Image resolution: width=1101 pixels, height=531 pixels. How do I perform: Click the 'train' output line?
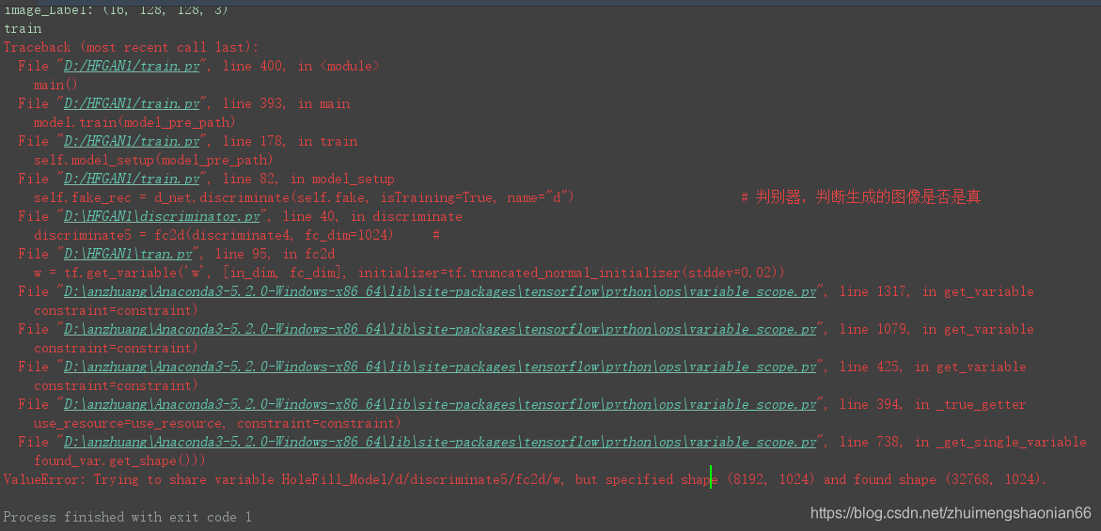pyautogui.click(x=23, y=29)
